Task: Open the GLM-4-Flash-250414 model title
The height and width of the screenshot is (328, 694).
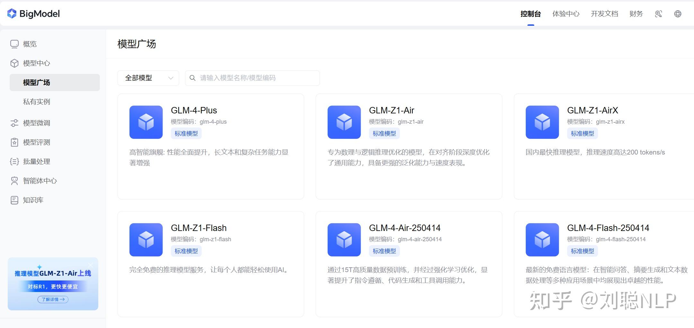Action: click(608, 228)
